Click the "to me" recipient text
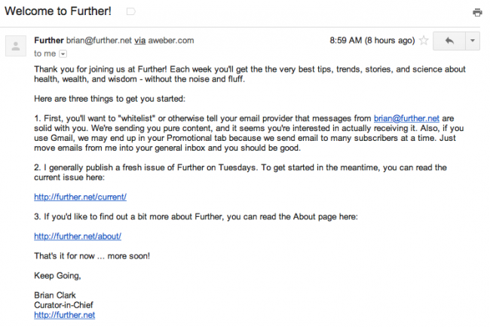490x327 pixels. (44, 54)
